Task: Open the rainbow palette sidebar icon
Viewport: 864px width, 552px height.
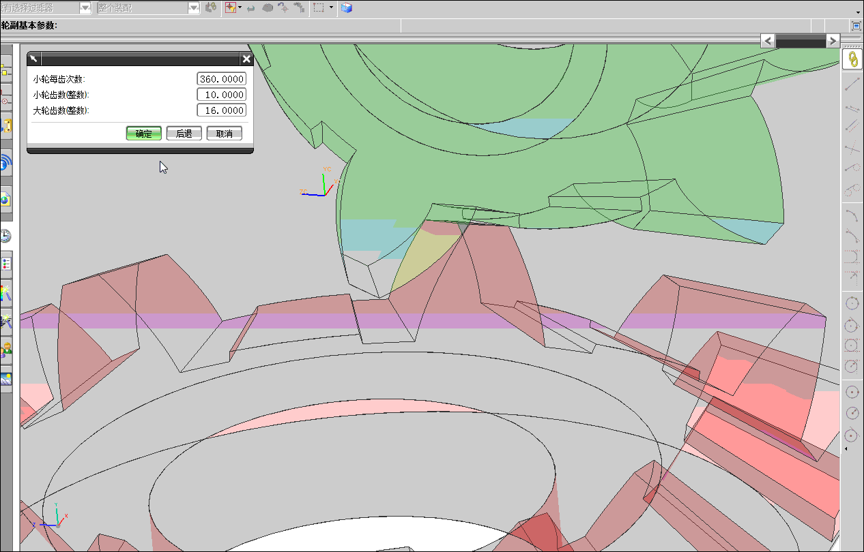Action: point(6,293)
